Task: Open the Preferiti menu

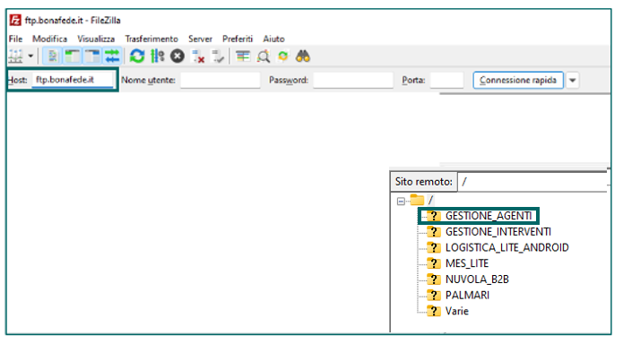Action: [238, 39]
